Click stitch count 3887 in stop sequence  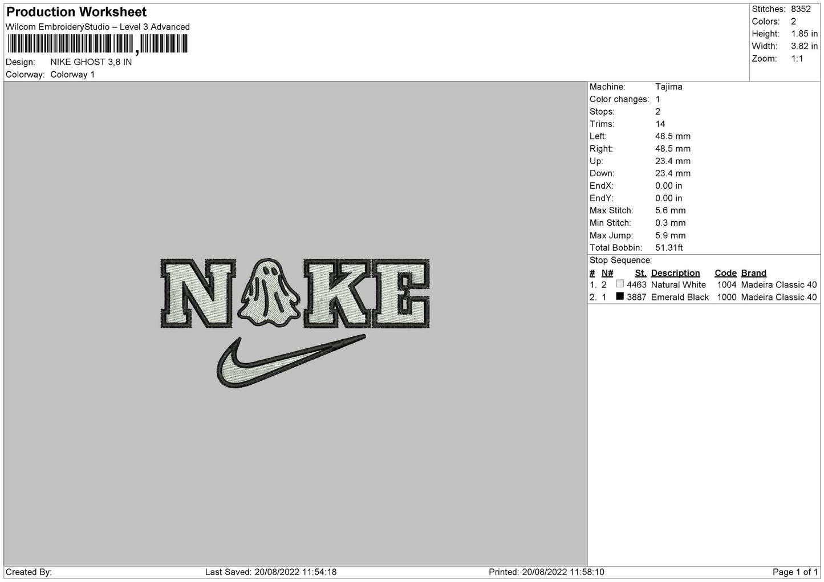click(x=636, y=298)
